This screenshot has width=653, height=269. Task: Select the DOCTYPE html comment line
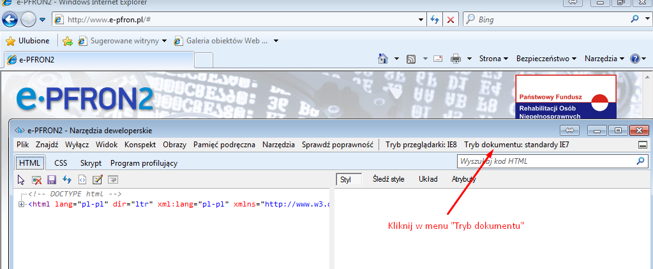click(75, 194)
